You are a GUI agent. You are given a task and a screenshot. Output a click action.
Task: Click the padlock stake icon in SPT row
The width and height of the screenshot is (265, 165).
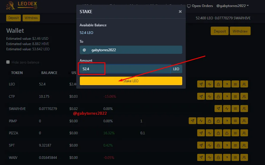point(218,145)
